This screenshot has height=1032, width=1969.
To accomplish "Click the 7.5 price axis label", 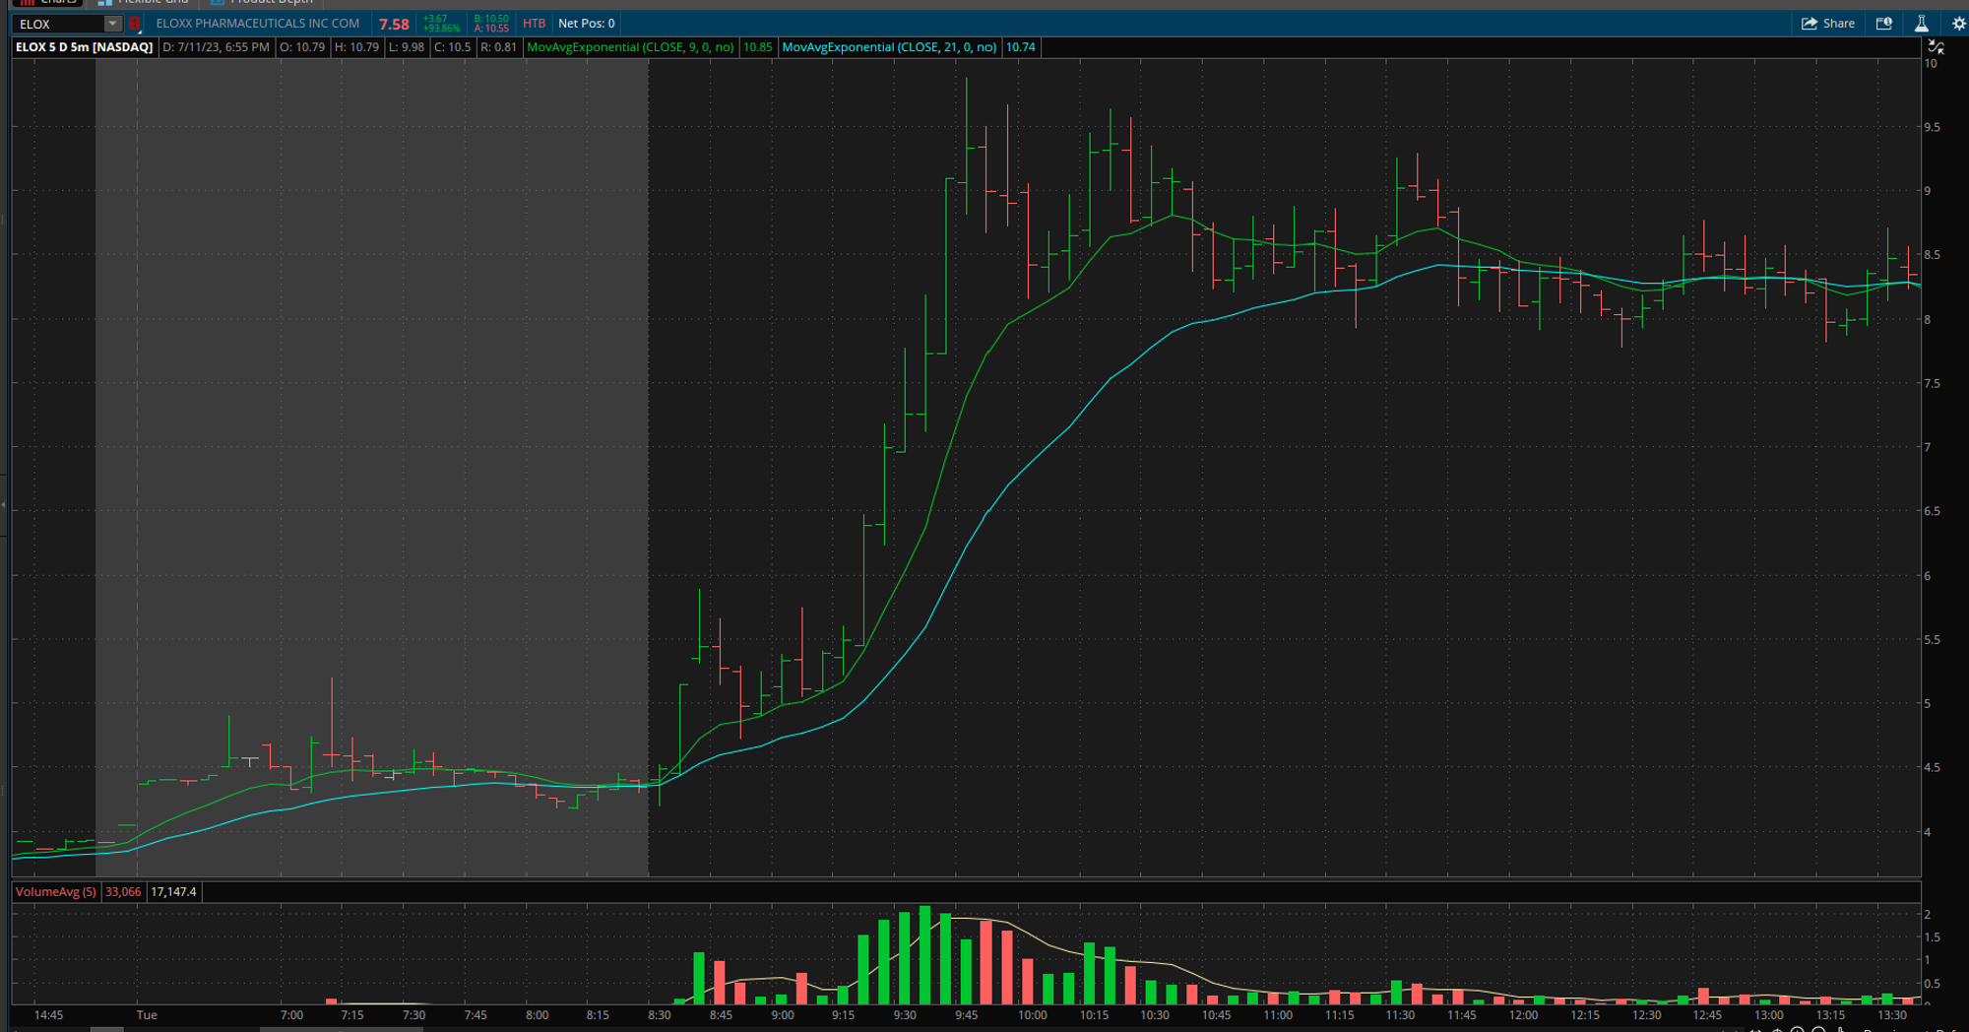I will tap(1933, 383).
